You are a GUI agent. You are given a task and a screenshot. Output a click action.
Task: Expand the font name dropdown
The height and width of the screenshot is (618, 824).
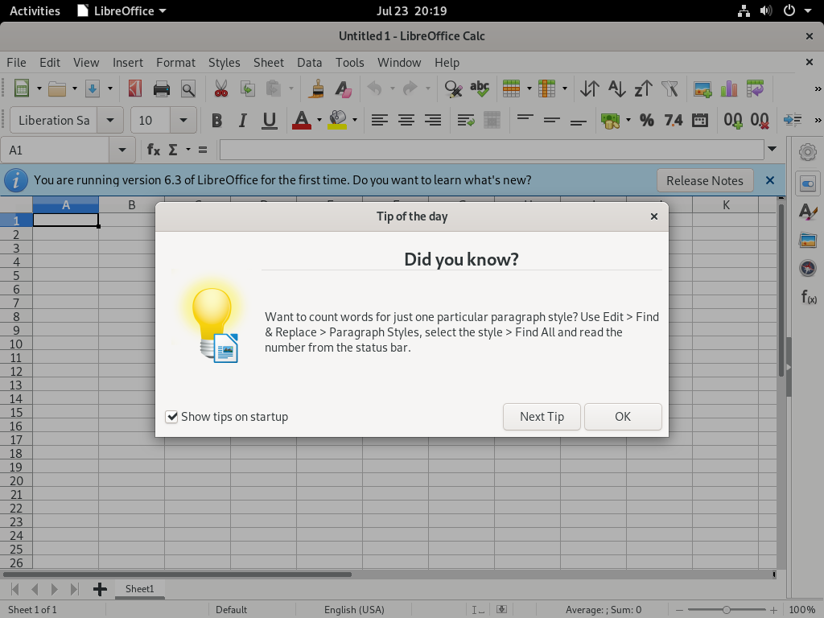coord(109,121)
